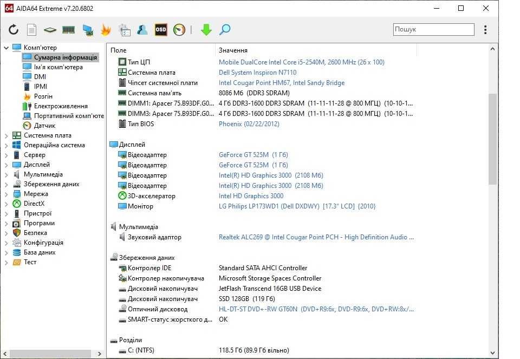This screenshot has width=520, height=359.
Task: Open the Realtek ALC269 audio link
Action: point(316,237)
